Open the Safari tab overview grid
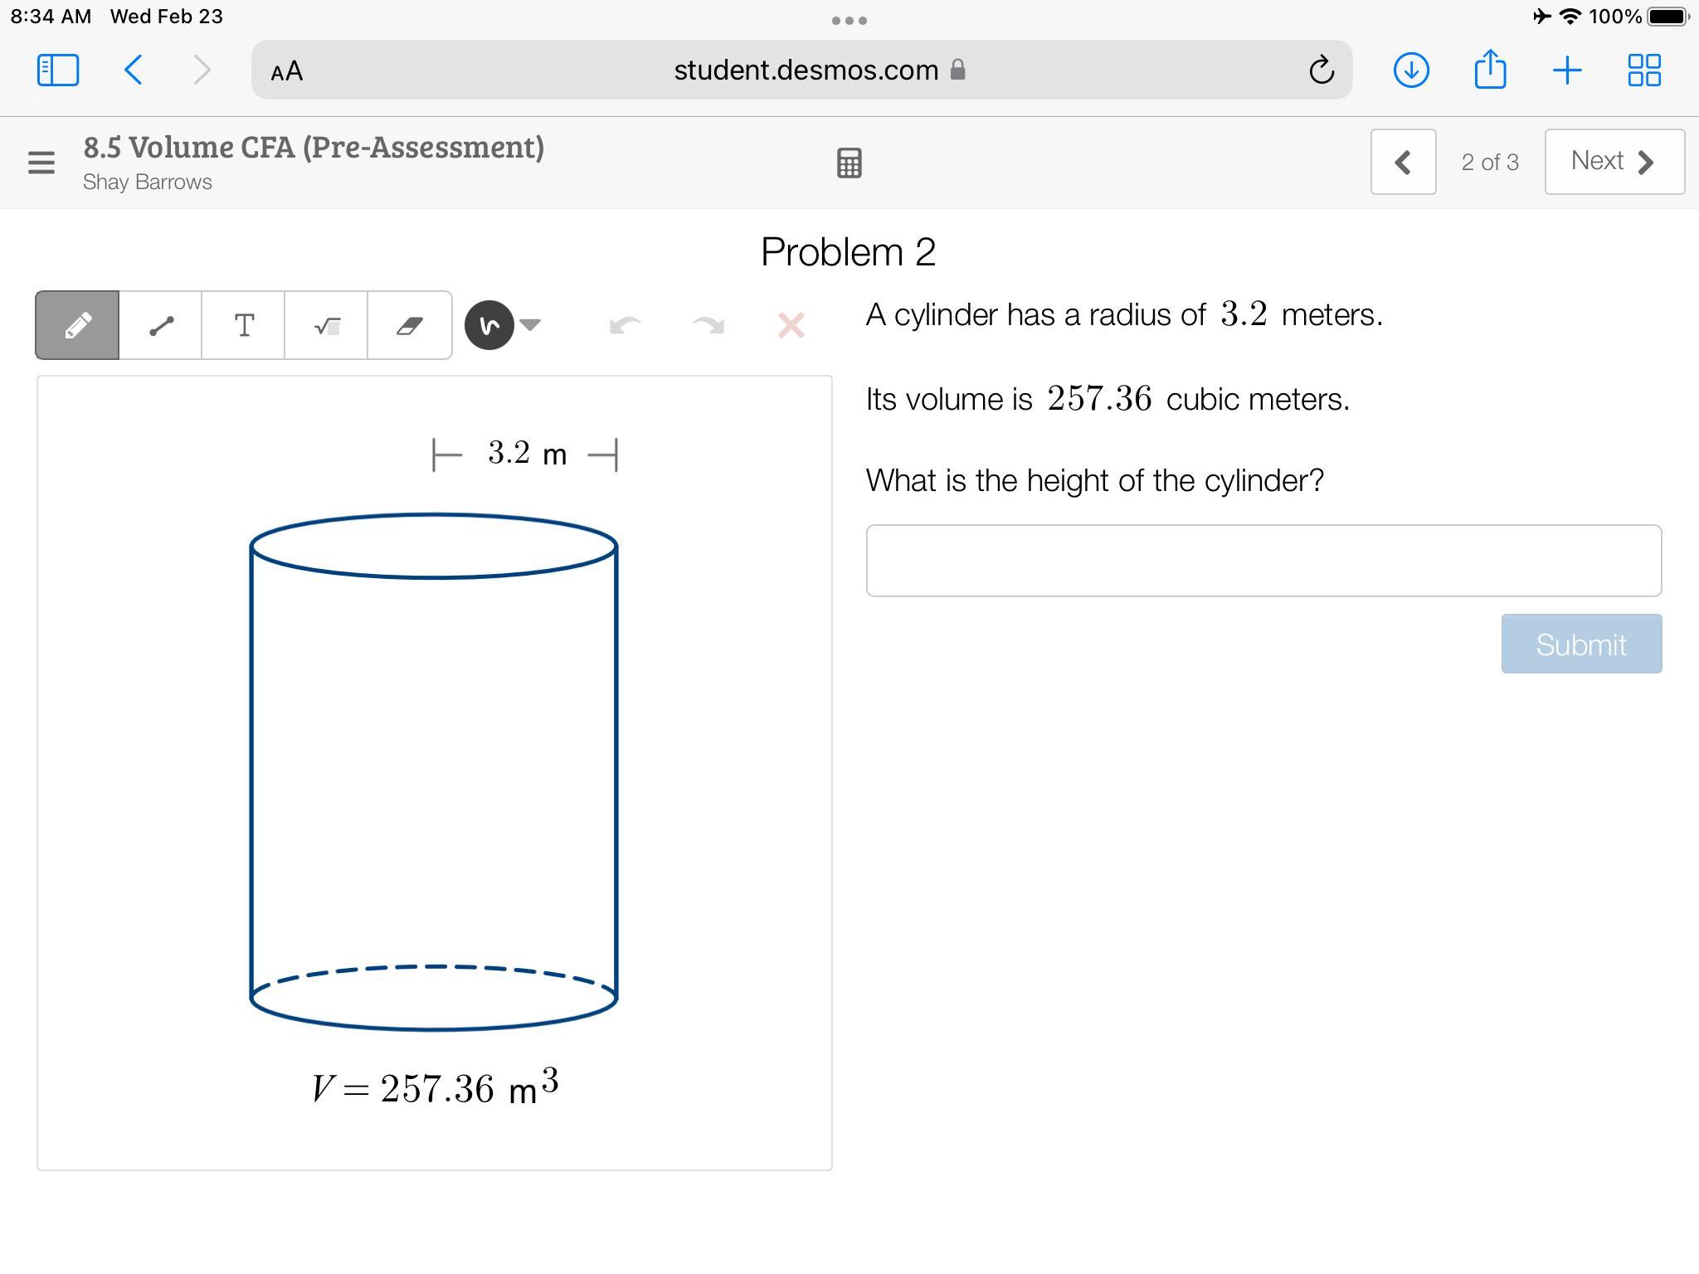This screenshot has height=1274, width=1699. (x=1643, y=70)
